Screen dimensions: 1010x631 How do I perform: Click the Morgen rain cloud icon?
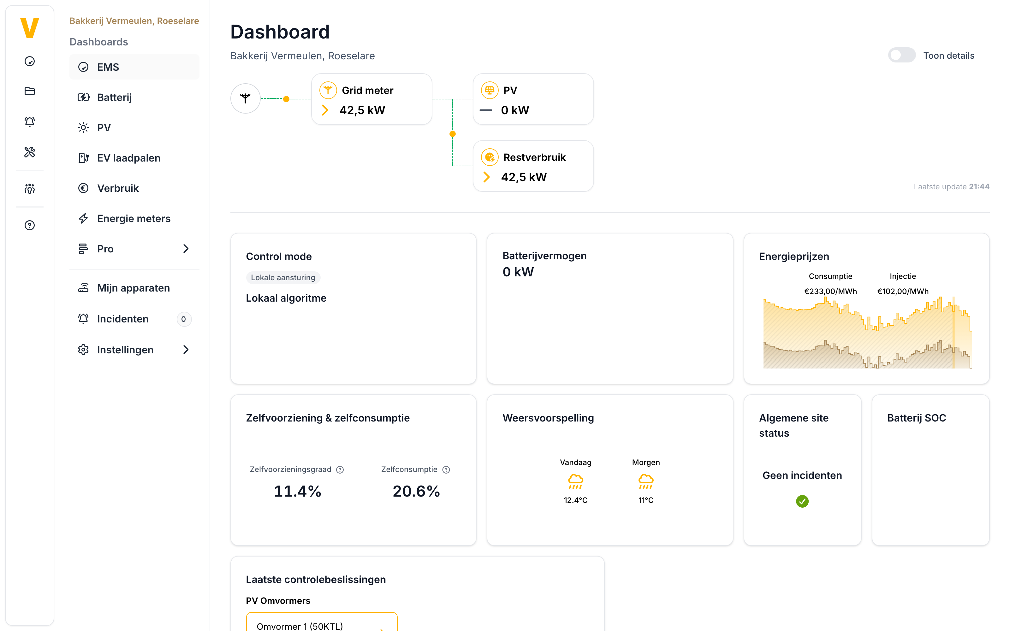coord(646,481)
